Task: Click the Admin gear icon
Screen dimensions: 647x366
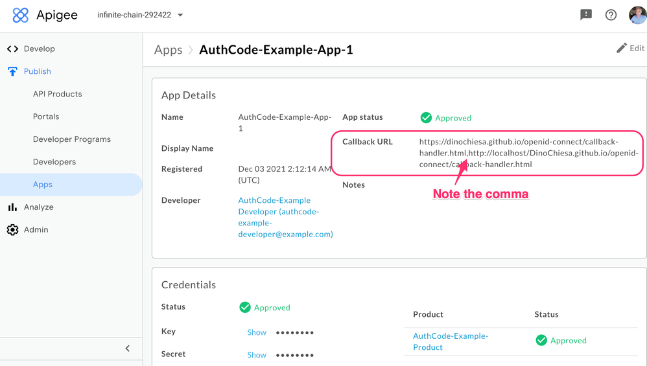Action: (x=12, y=229)
